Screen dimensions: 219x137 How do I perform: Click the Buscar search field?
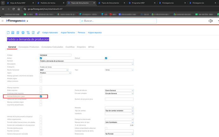(x=118, y=21)
